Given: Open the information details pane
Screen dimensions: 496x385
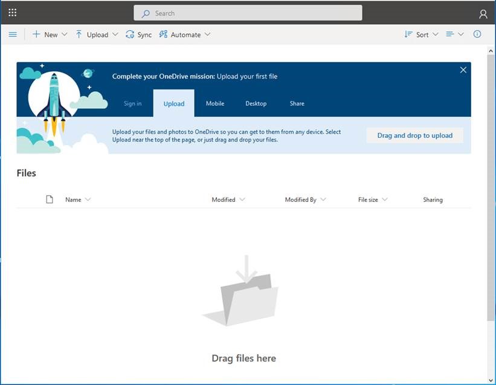Looking at the screenshot, I should (477, 34).
